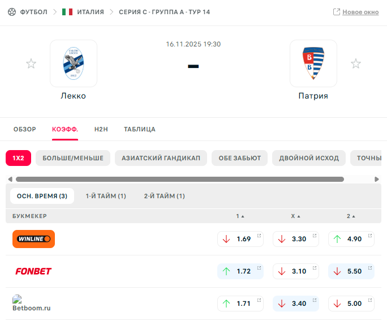Click the horizontal scrollbar of bet types
Viewport: 387px width, 320px height.
[x=180, y=179]
